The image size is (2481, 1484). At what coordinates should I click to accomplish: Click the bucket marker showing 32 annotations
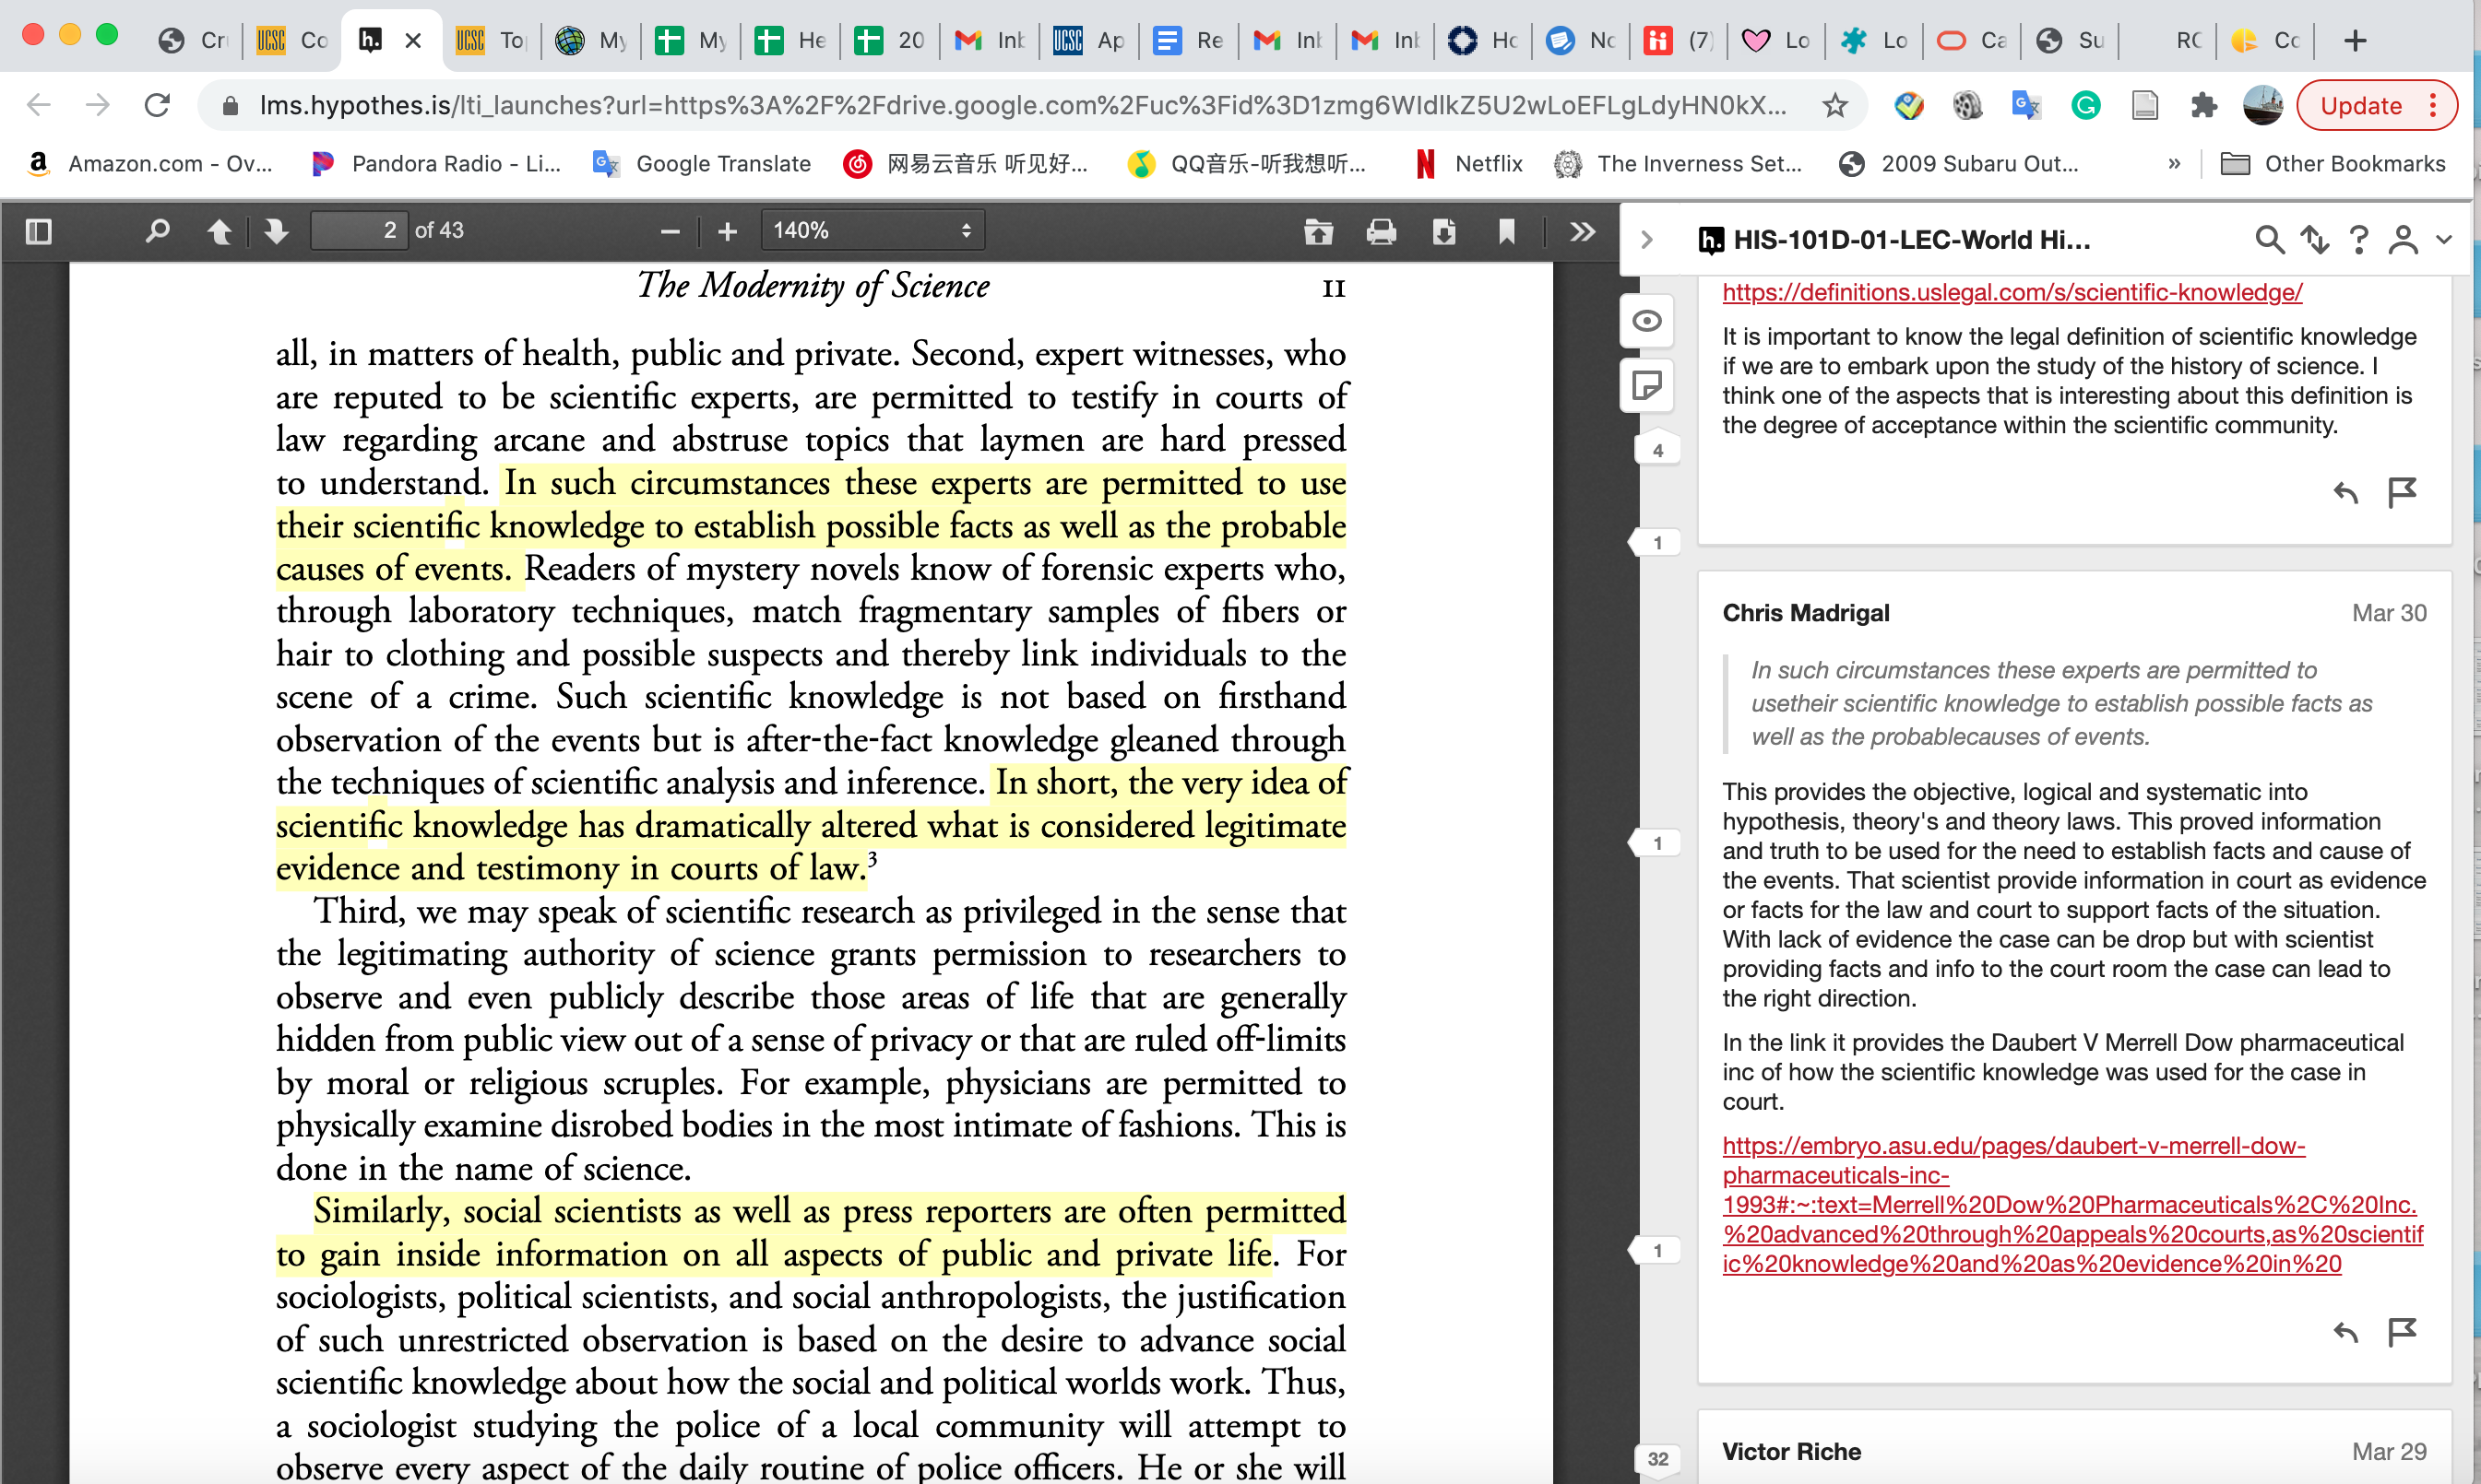(1657, 1459)
